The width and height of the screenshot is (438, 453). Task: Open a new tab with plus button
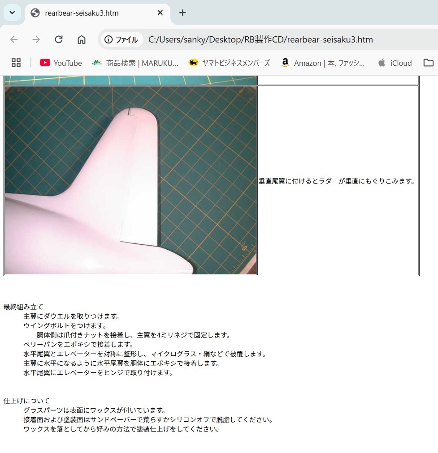(182, 13)
